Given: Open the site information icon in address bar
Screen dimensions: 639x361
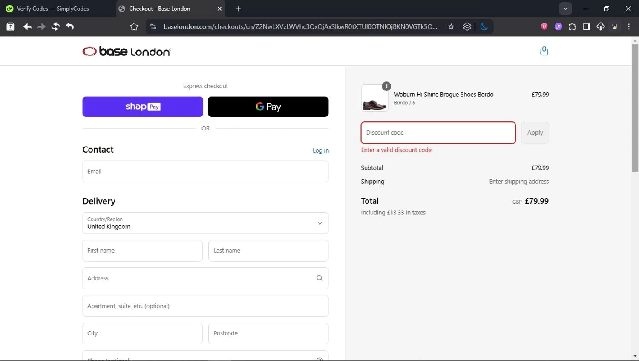Looking at the screenshot, I should 153,26.
